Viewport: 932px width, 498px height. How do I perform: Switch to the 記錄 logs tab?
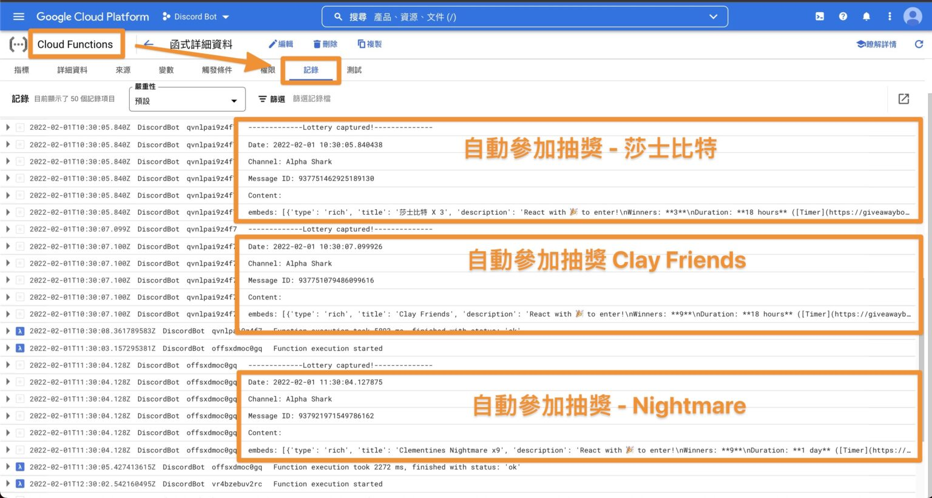point(311,70)
